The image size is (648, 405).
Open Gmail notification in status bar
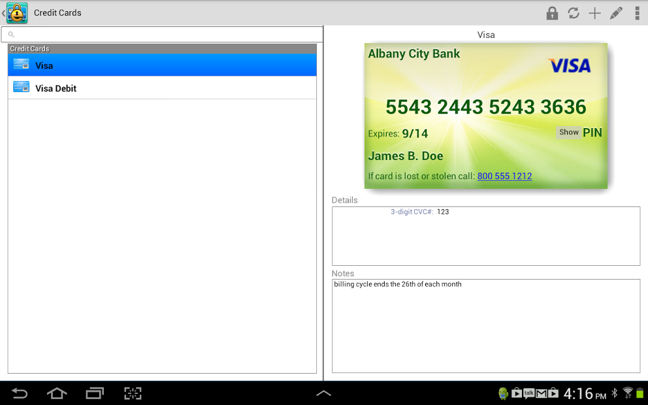[541, 393]
